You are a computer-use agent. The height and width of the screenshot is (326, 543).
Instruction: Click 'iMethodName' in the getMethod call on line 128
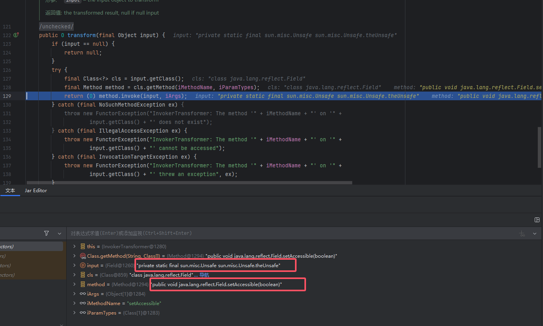point(195,87)
